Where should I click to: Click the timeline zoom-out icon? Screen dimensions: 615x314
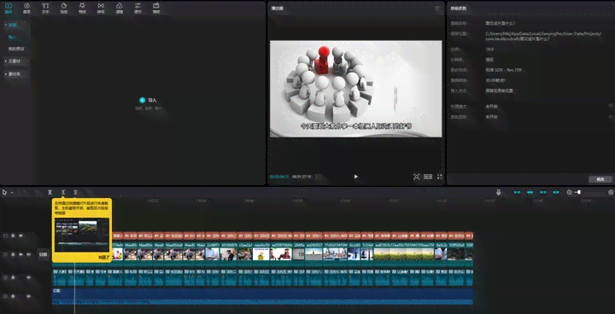[x=570, y=193]
